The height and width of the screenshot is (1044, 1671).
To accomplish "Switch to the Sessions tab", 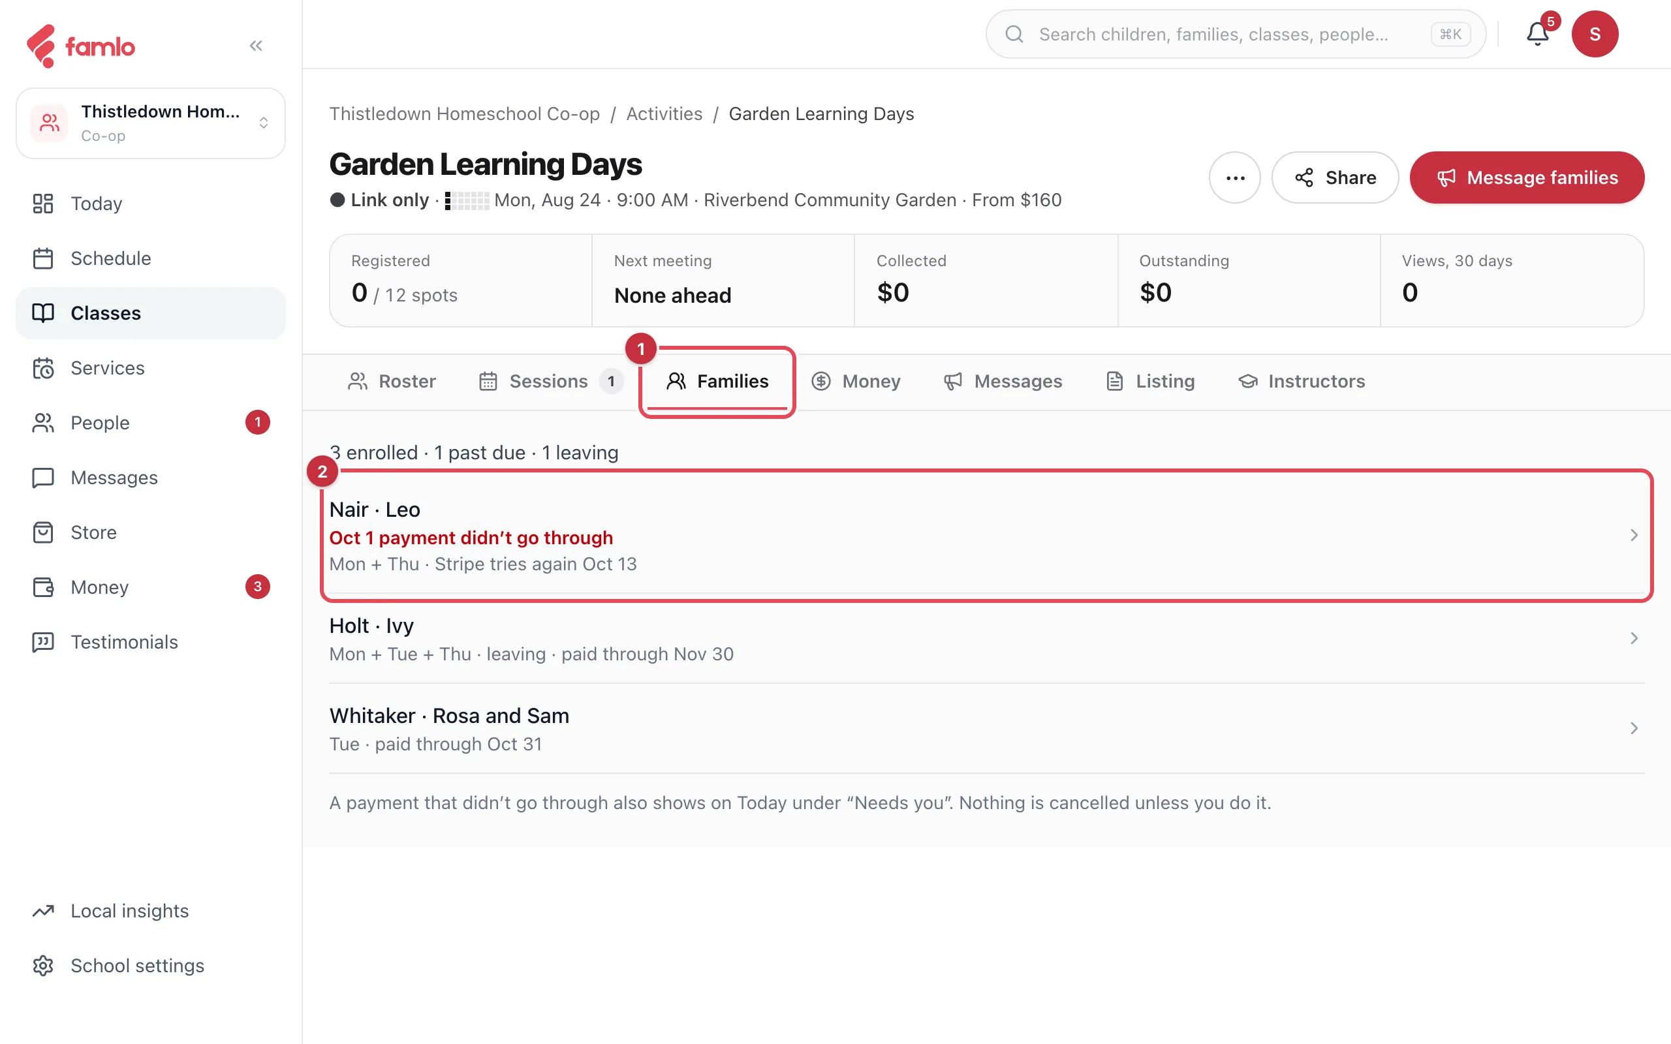I will (550, 381).
